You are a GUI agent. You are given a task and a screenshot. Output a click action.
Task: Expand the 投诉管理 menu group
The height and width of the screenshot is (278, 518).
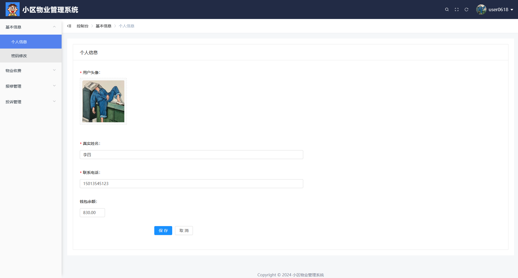[x=31, y=102]
